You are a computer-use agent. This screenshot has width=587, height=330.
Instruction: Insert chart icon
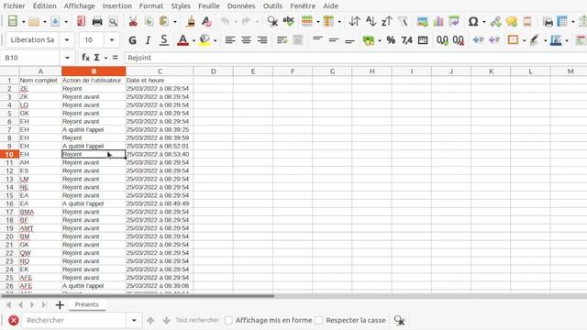coord(438,21)
